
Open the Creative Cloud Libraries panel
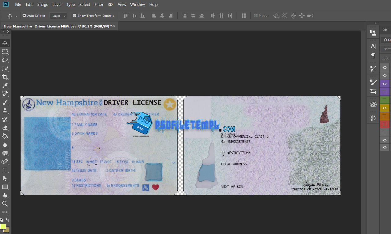[373, 105]
